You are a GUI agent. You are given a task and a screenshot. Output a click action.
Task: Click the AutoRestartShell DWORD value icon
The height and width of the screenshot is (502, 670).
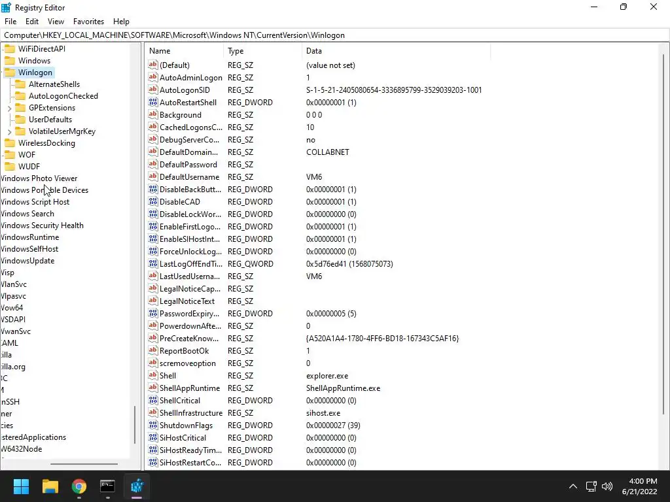(153, 102)
